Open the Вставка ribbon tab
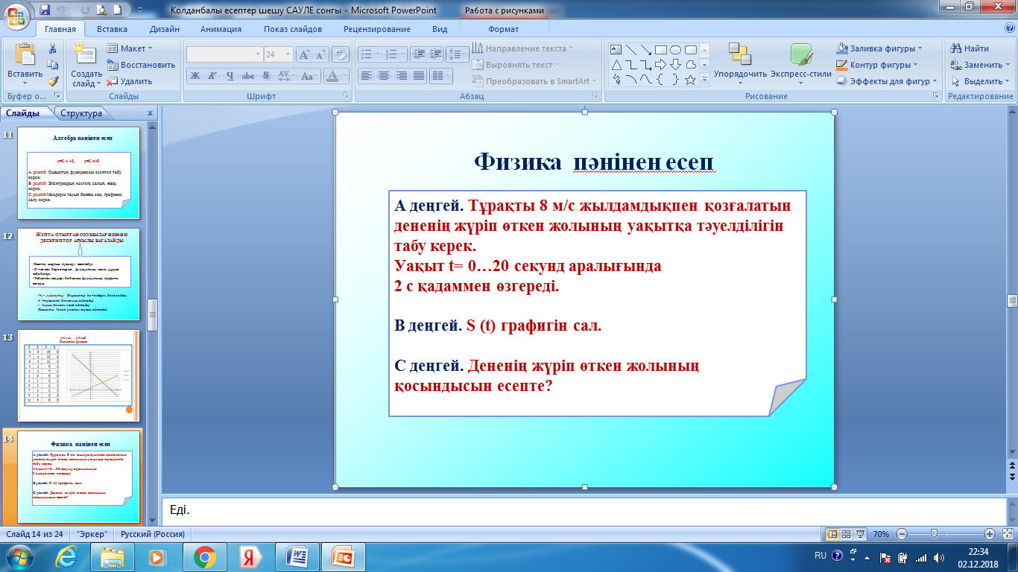Screen dimensions: 1018x572 pos(112,29)
